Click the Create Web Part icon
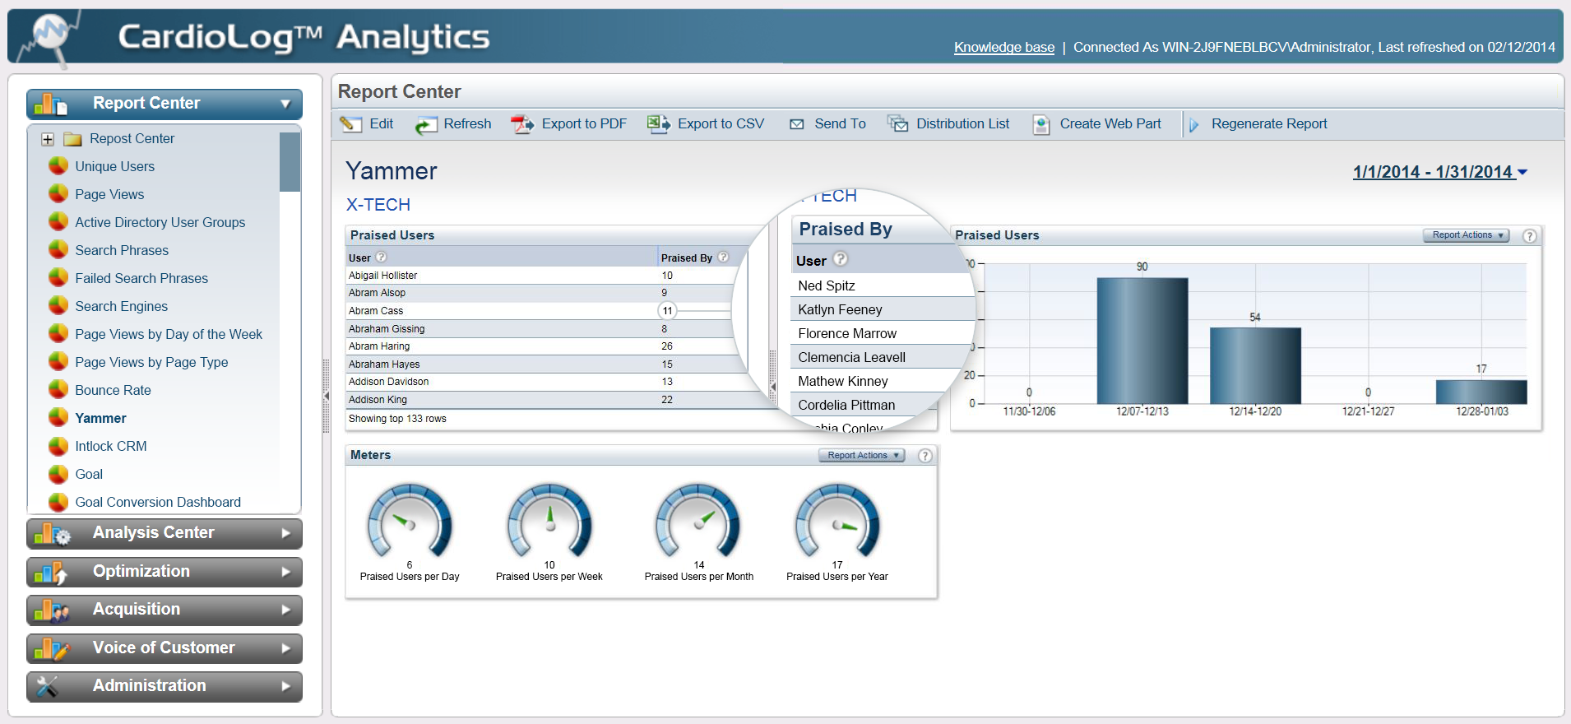 (x=1041, y=124)
